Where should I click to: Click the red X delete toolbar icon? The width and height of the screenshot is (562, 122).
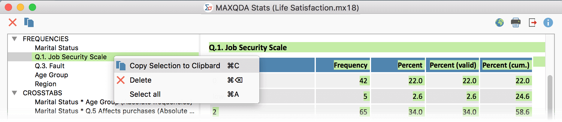(x=13, y=23)
